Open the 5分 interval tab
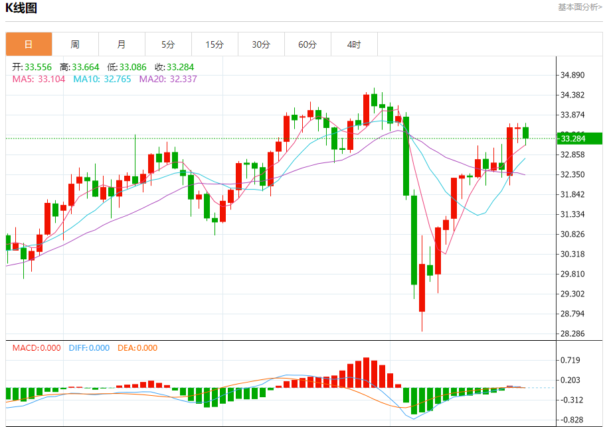The height and width of the screenshot is (427, 607). [x=168, y=44]
